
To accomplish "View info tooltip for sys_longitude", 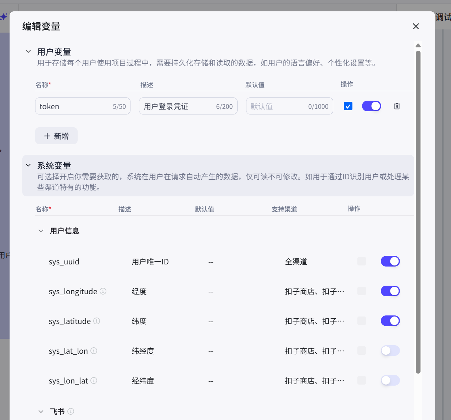I will [x=103, y=291].
